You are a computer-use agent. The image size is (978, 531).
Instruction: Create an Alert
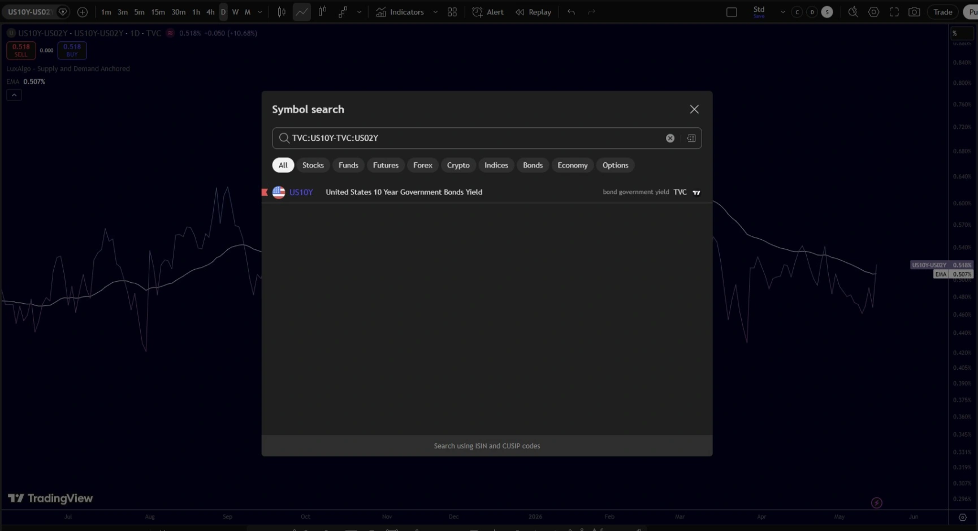[488, 12]
